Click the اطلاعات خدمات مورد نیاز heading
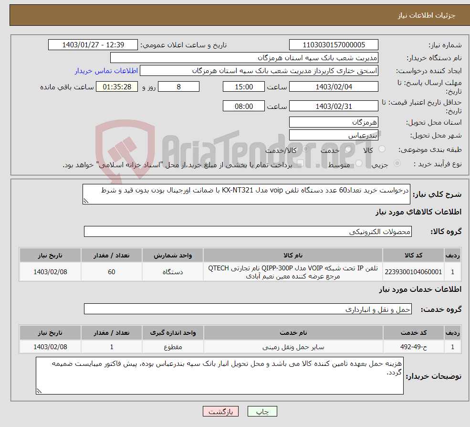Screen dimensions: 470x427 pyautogui.click(x=420, y=289)
